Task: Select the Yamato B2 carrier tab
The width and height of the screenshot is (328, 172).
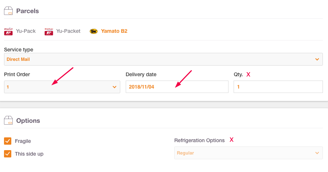Action: coord(108,31)
